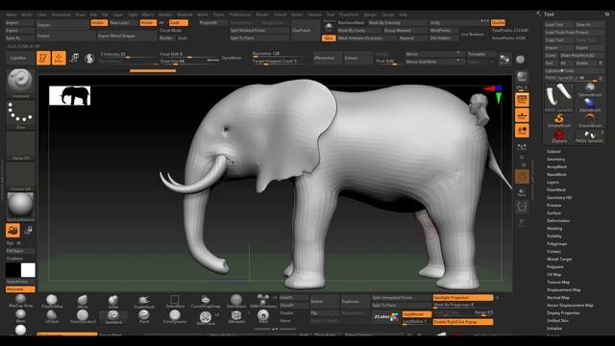Click the ZRemesher button
Viewport: 615px width, 346px height.
[327, 58]
